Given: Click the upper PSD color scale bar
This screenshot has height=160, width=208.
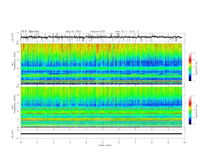Looking at the screenshot, I should click(x=190, y=67).
